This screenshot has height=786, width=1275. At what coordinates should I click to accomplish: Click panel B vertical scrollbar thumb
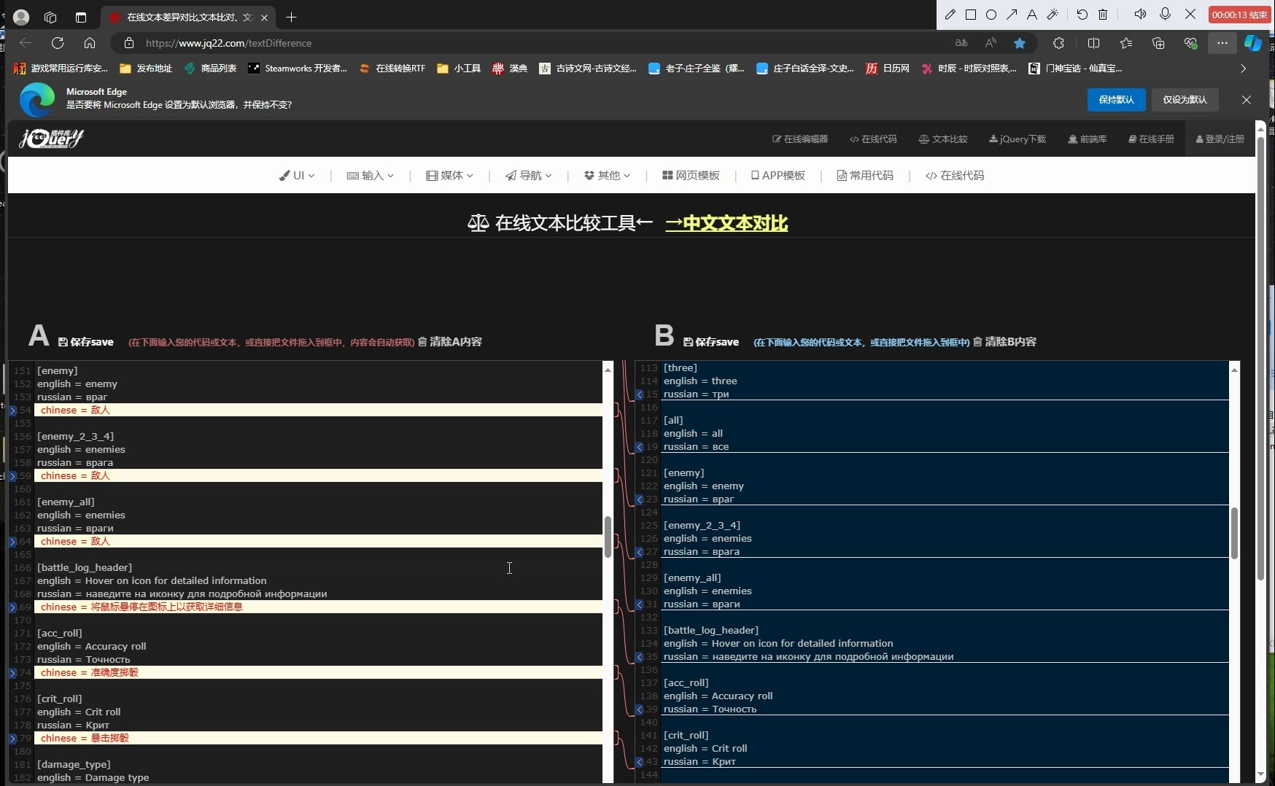click(1234, 533)
